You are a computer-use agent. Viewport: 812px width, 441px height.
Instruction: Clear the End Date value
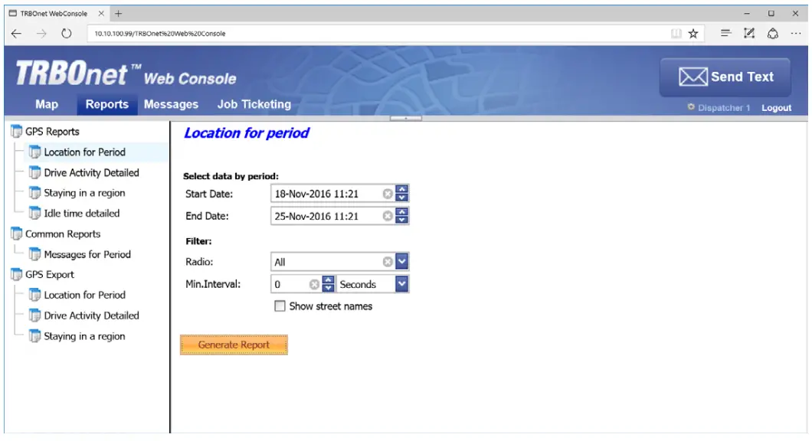click(x=388, y=216)
